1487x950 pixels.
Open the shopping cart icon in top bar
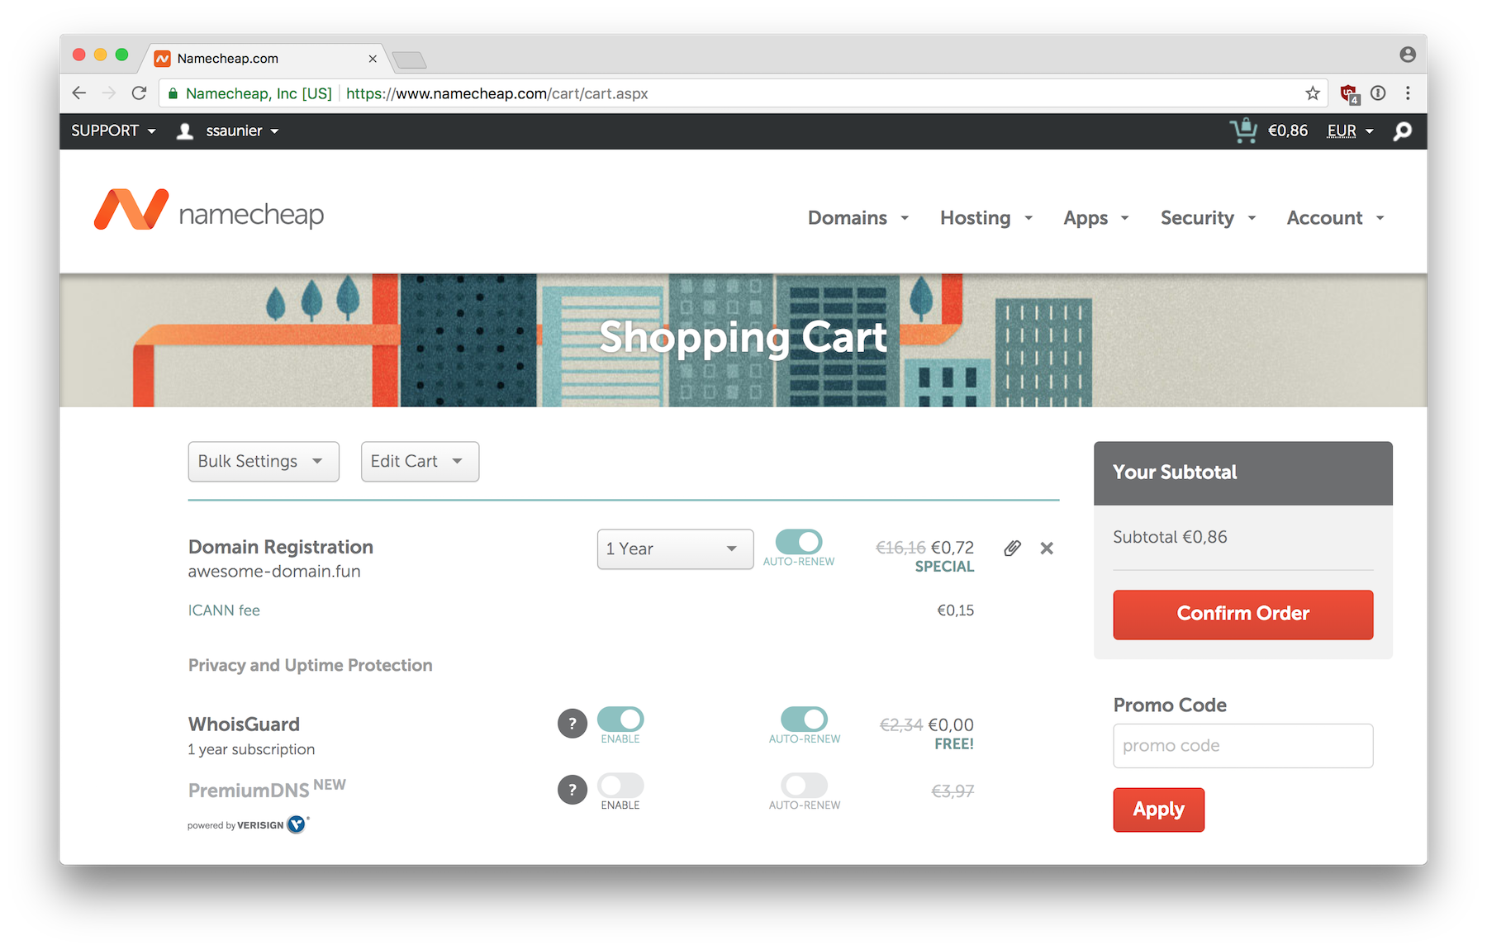pos(1243,131)
